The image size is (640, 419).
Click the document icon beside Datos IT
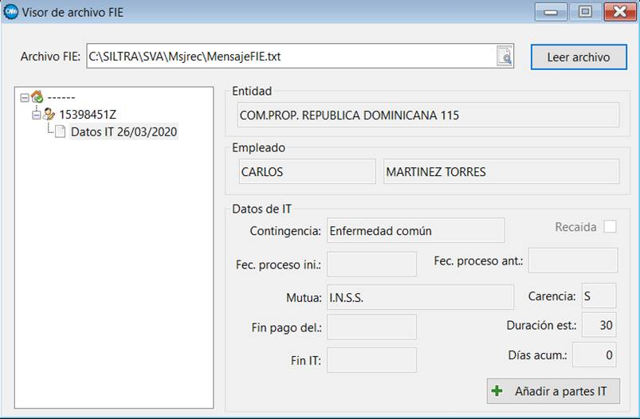pyautogui.click(x=61, y=131)
